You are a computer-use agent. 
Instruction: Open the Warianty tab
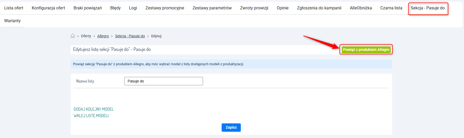point(12,21)
